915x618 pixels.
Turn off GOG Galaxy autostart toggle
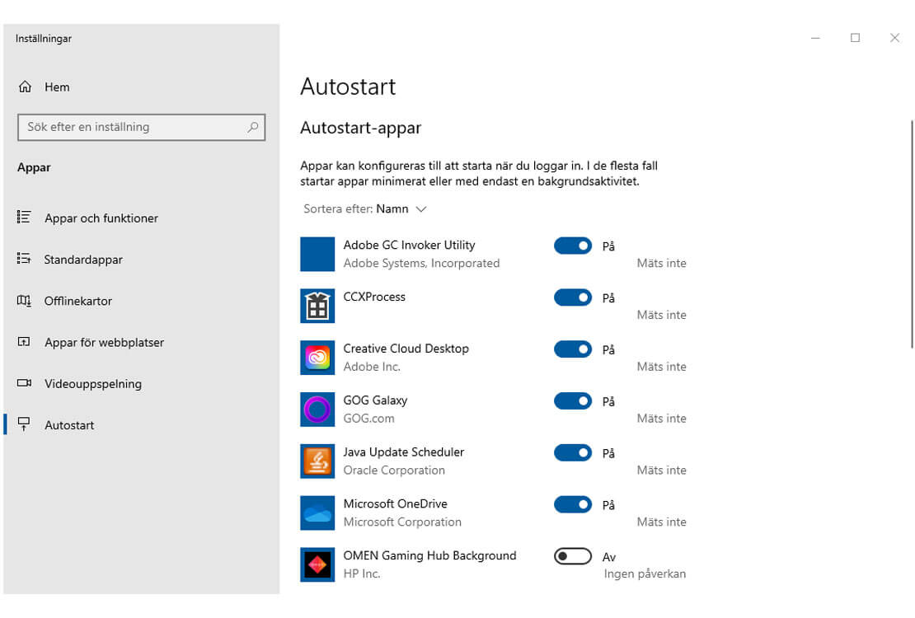[573, 401]
